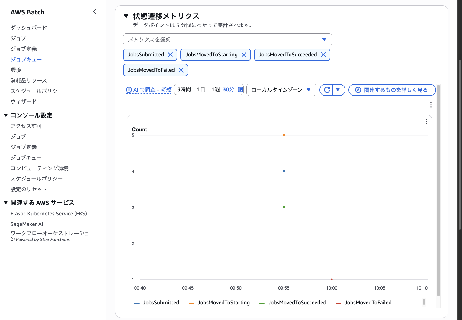Collapse the 関連する AWS サービス section

click(6, 203)
